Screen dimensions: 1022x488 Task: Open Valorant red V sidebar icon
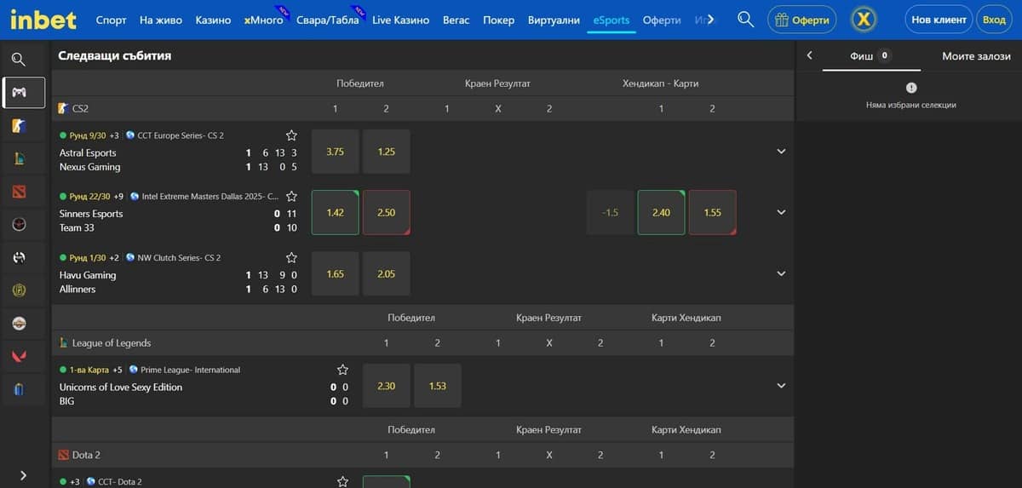[19, 356]
